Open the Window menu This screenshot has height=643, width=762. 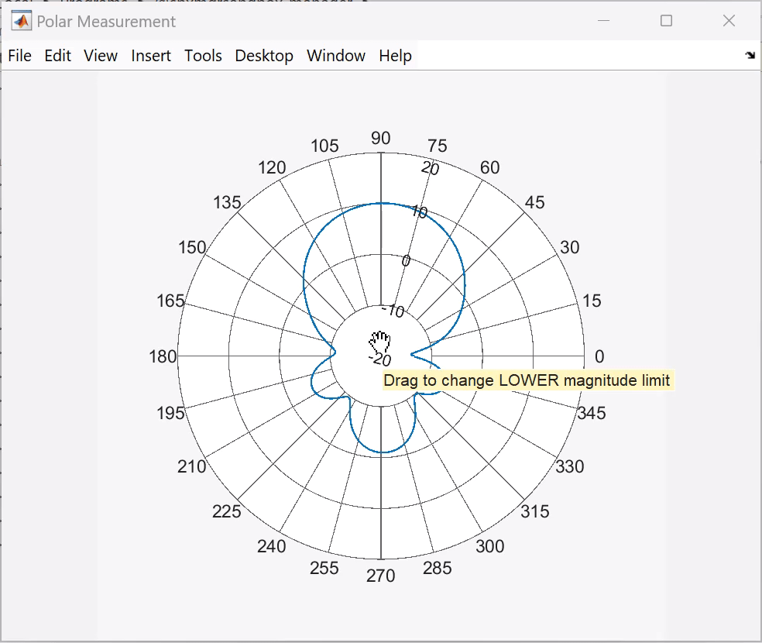(335, 55)
